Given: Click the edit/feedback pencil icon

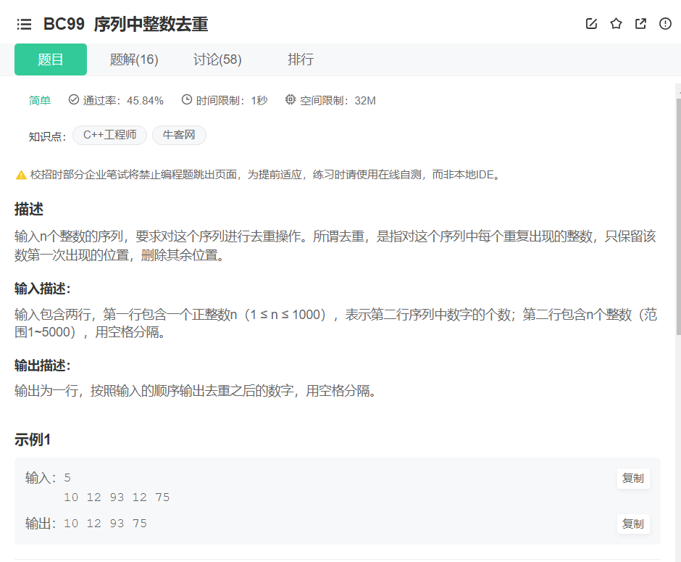Looking at the screenshot, I should 591,23.
